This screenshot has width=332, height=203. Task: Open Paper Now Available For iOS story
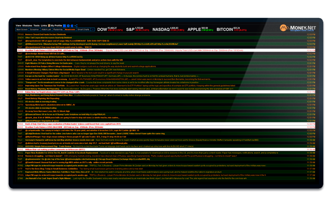coord(166,153)
